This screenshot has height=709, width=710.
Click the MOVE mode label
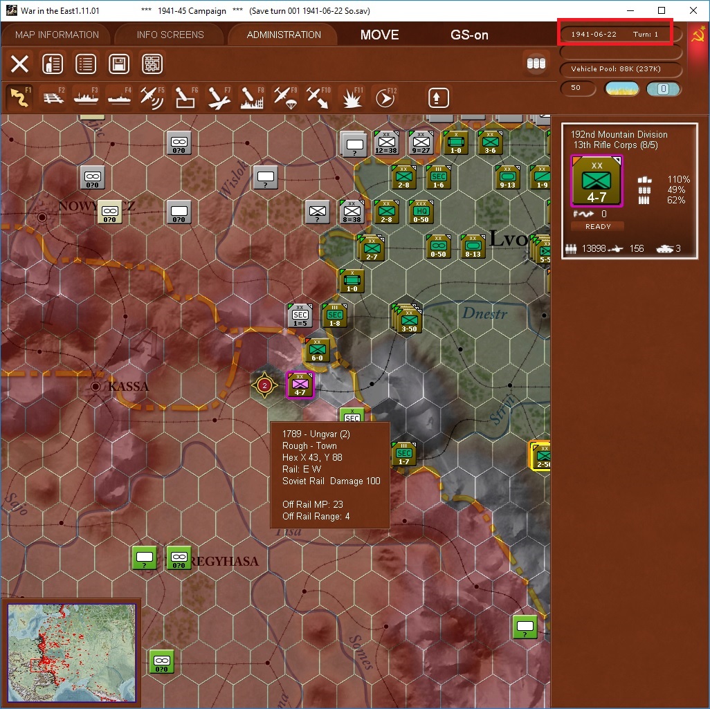pos(379,35)
